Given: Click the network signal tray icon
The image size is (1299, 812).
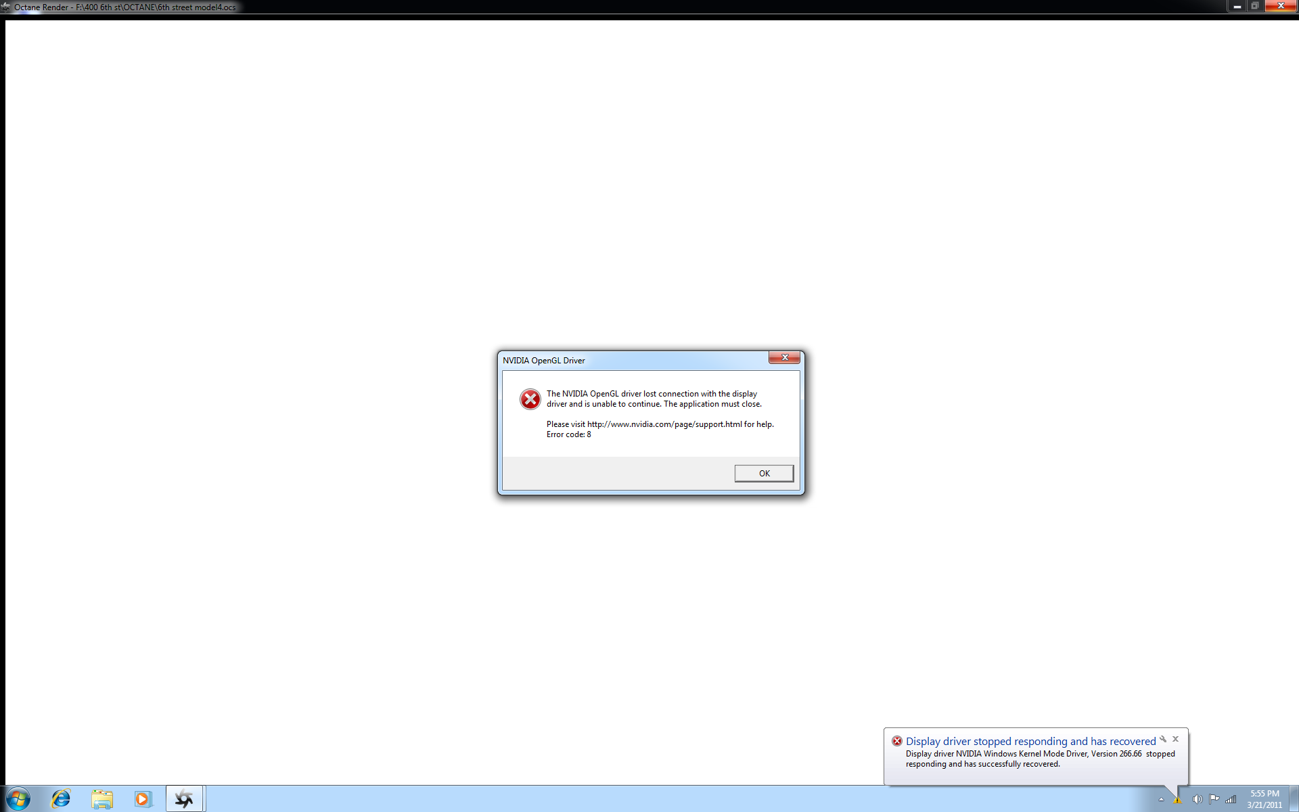Looking at the screenshot, I should (1231, 799).
